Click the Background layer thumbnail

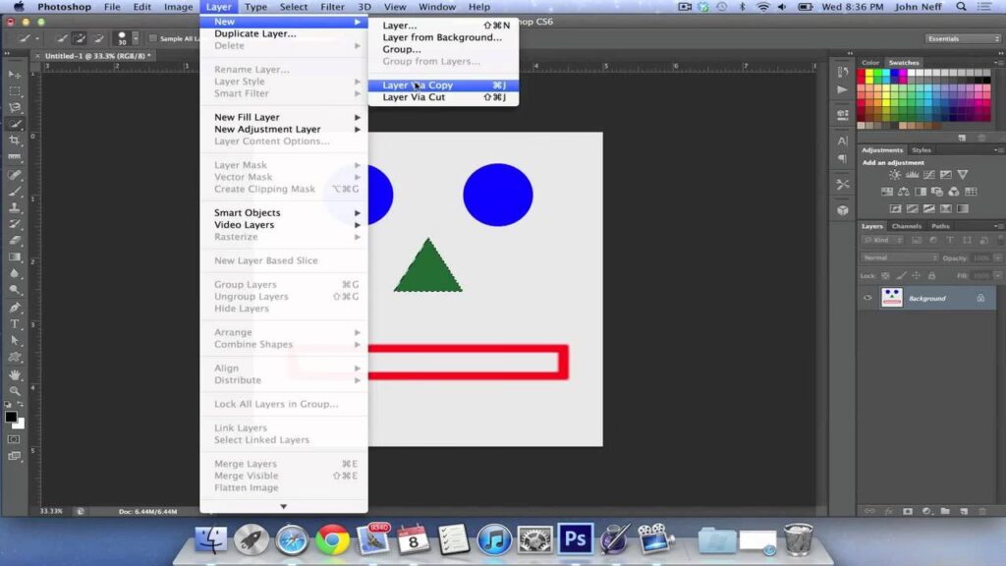(891, 298)
